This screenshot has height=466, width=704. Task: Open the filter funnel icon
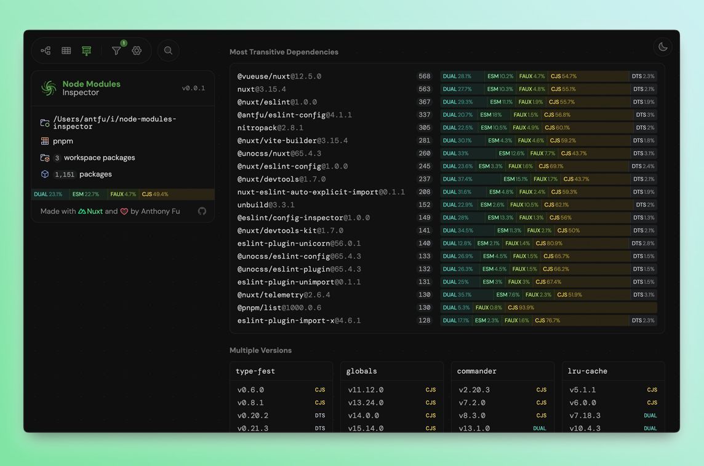(x=116, y=50)
